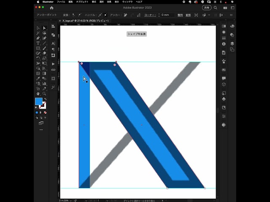
Task: Set paint mode to Color
Action: 37,113
